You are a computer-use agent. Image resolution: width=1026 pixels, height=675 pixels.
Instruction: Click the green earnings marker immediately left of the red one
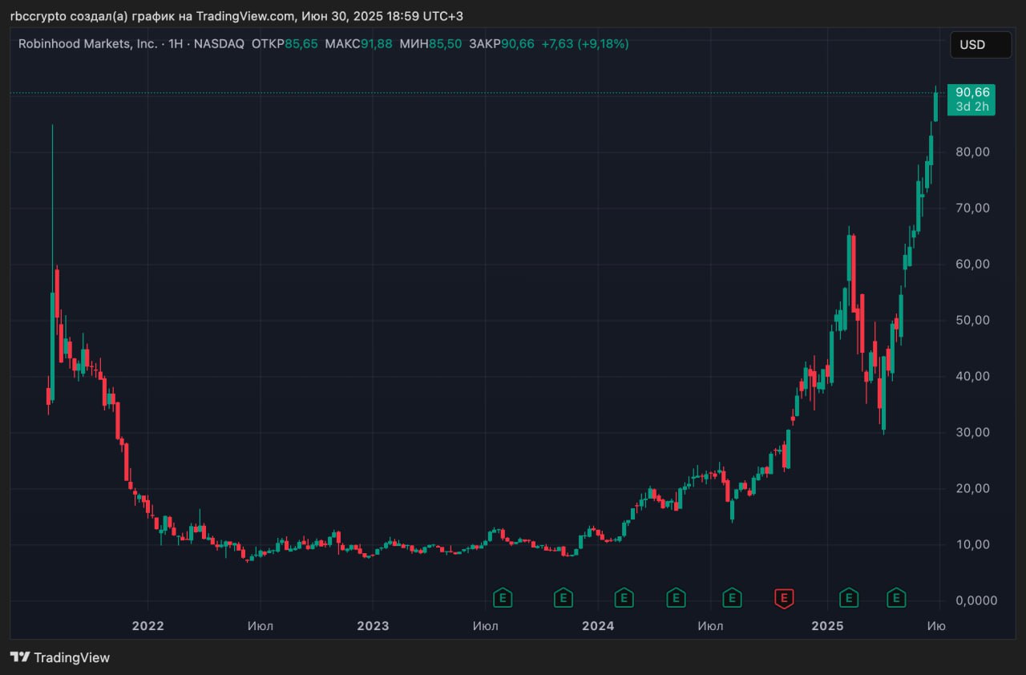(x=732, y=597)
